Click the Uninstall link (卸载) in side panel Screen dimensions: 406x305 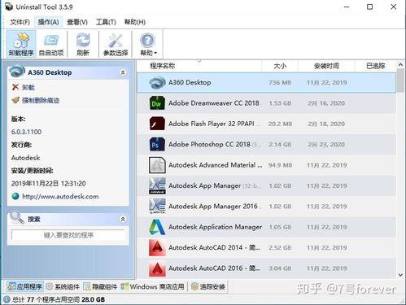pos(28,87)
